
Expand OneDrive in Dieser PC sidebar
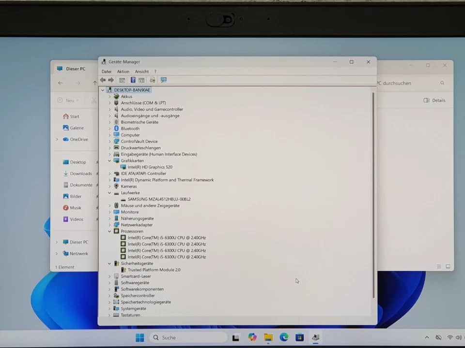57,139
